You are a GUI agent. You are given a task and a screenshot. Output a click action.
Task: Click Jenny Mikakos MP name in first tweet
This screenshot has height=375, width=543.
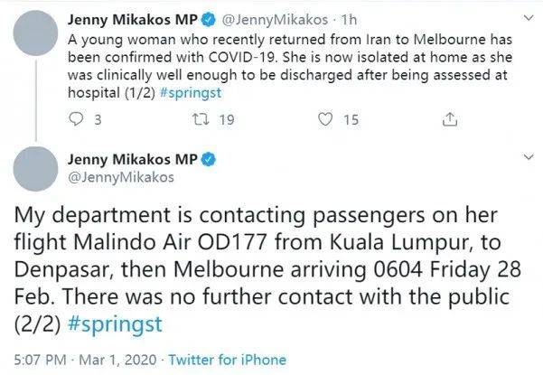[x=133, y=20]
